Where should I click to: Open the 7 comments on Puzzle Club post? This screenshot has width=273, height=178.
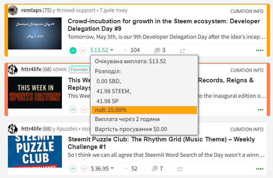coord(157,168)
